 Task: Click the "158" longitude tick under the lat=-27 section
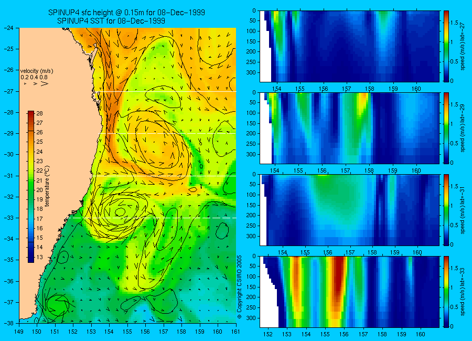[370, 89]
